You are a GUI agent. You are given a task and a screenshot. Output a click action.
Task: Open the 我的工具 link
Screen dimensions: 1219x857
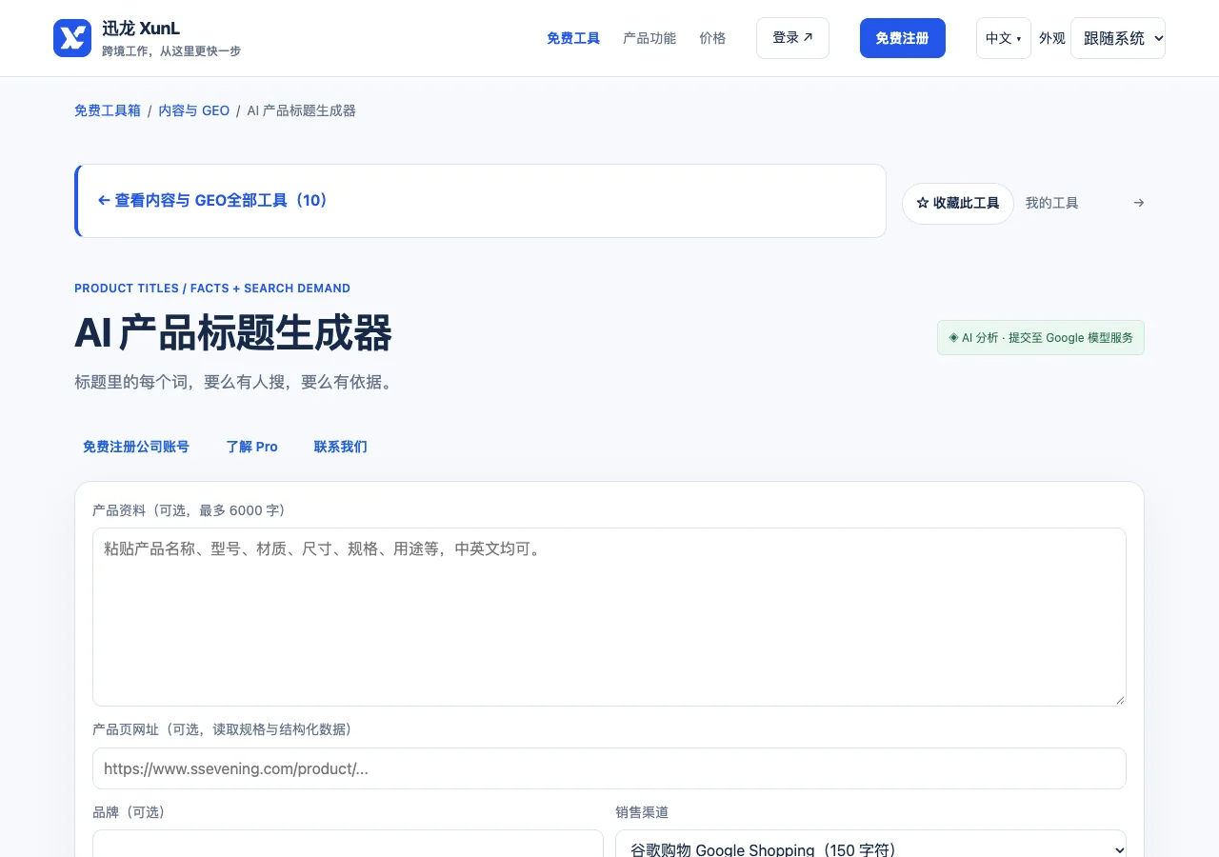click(x=1052, y=203)
